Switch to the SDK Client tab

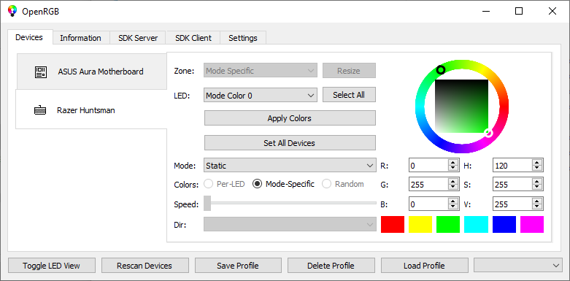193,38
